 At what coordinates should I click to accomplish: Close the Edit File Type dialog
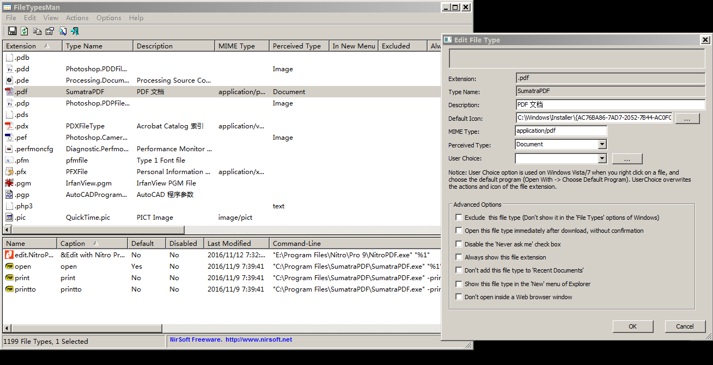click(x=705, y=40)
